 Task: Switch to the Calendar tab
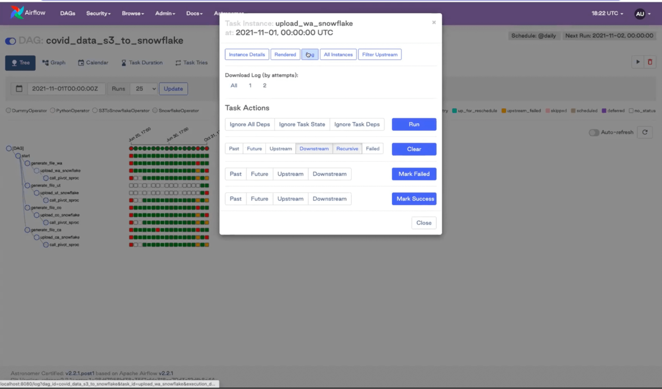[x=93, y=63]
